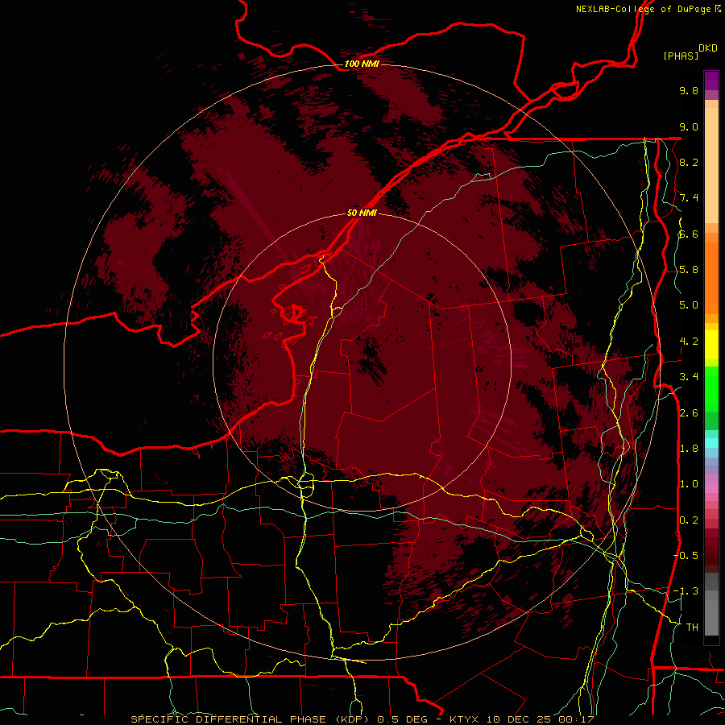Viewport: 725px width, 725px height.
Task: Click the purple swatch atop the color bar
Action: (711, 81)
